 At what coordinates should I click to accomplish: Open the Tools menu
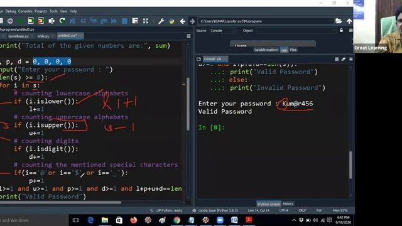click(53, 11)
